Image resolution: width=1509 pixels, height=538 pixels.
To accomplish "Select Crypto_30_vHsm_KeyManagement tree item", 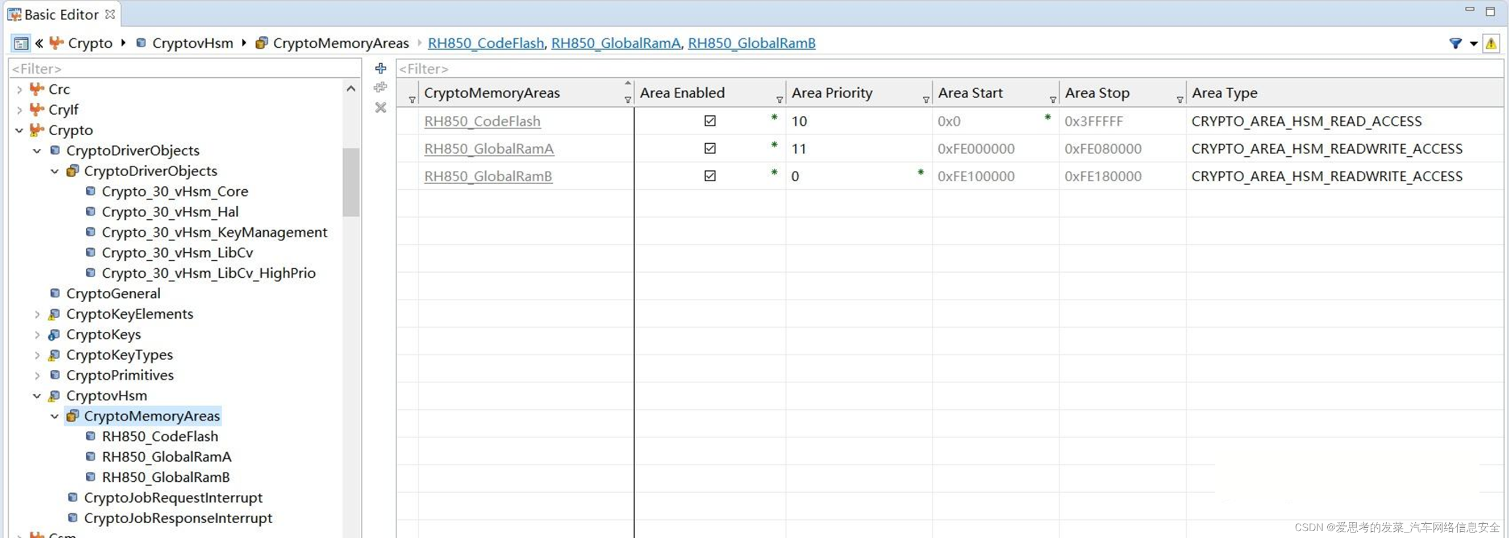I will 214,232.
